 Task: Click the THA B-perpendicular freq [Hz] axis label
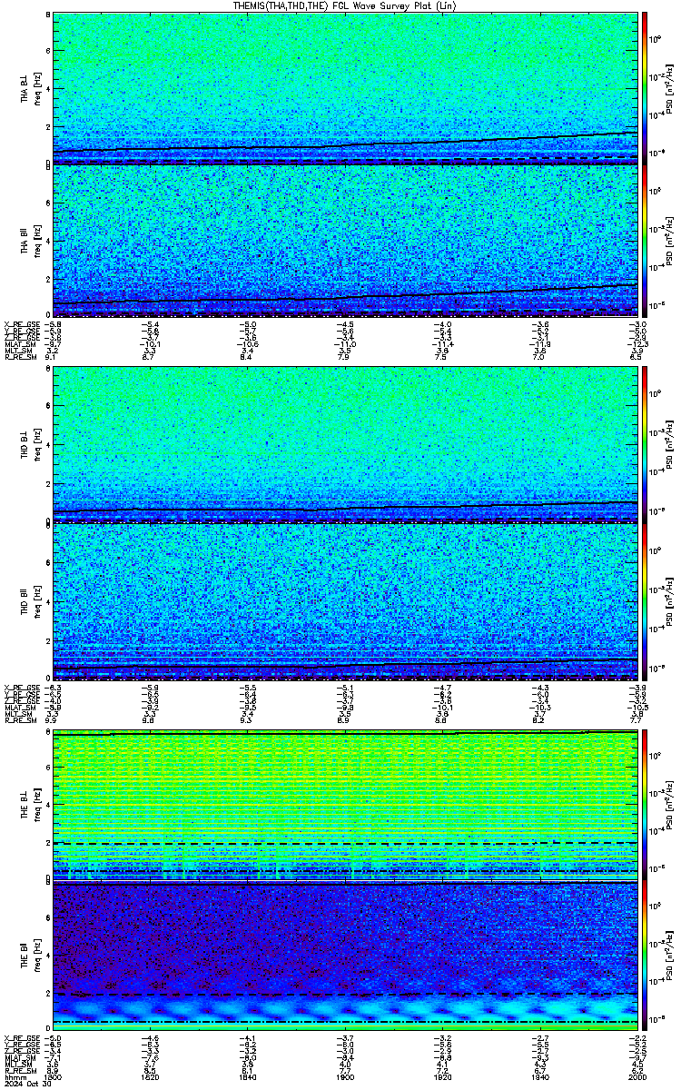tap(36, 88)
